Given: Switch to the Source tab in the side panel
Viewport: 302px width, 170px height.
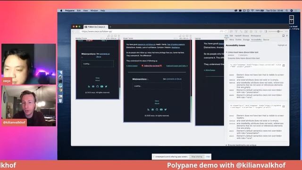Looking at the screenshot, I should tap(266, 40).
